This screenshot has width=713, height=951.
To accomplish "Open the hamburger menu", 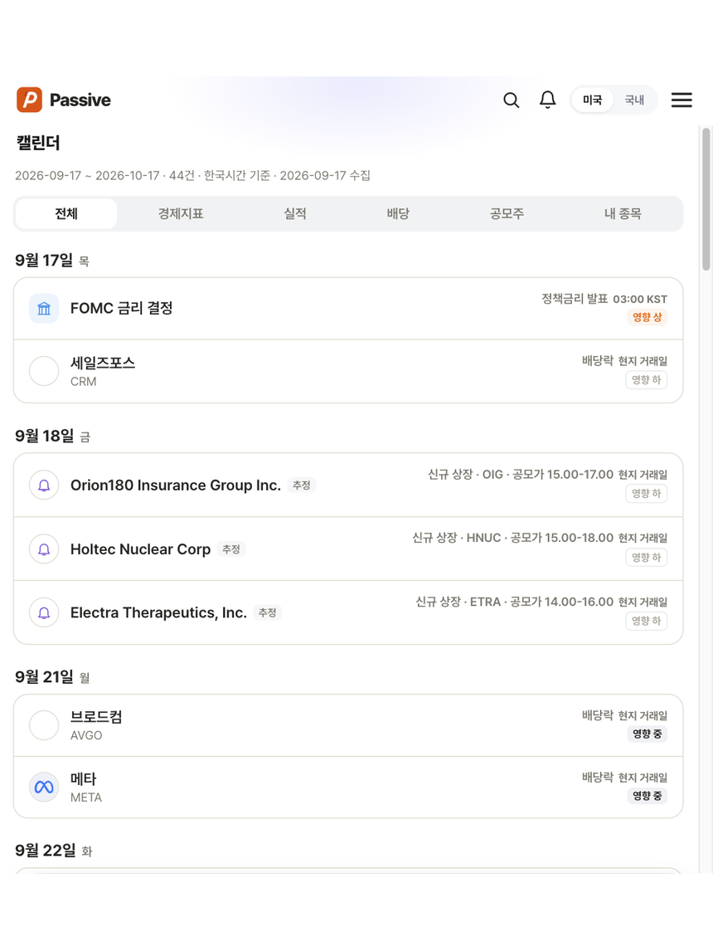I will click(x=681, y=100).
